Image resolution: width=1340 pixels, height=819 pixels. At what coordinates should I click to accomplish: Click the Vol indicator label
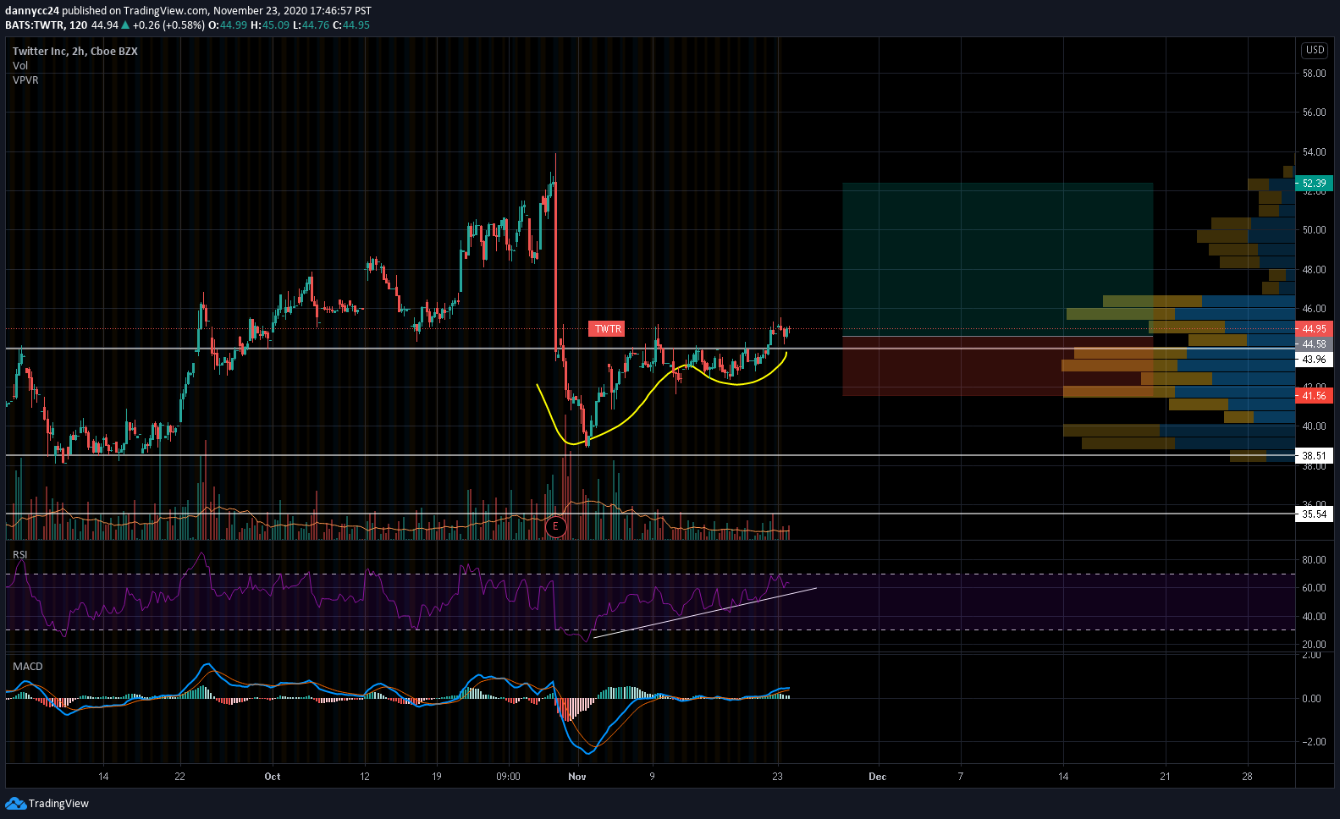pos(20,65)
